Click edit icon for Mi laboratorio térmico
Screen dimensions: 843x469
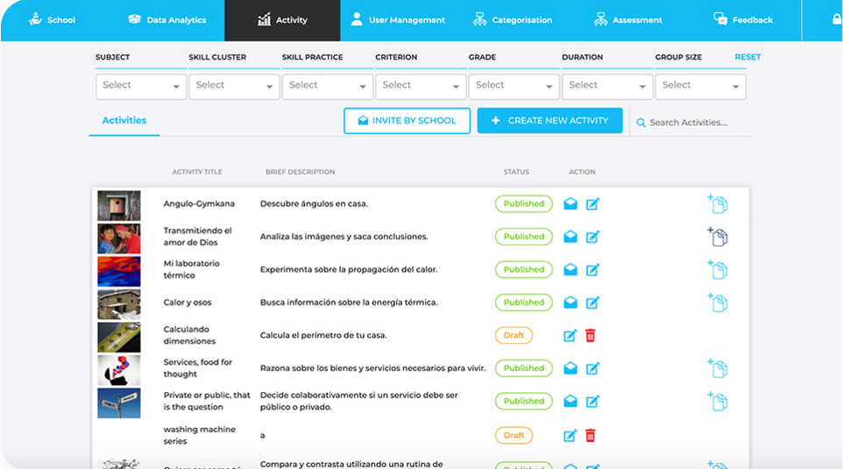tap(592, 269)
